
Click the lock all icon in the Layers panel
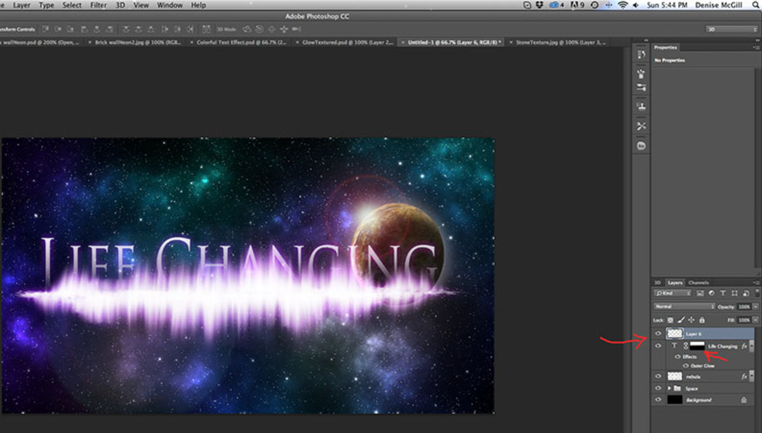point(702,320)
